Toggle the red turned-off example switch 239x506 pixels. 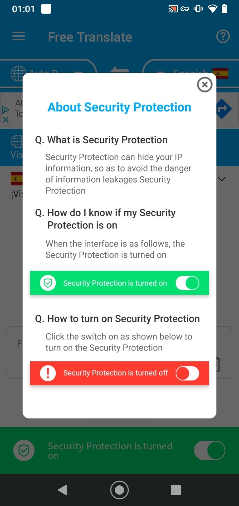coord(187,373)
